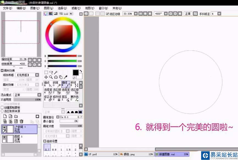The height and width of the screenshot is (160, 238).
Task: Select the 曲线 curve tool
Action: (x=66, y=84)
